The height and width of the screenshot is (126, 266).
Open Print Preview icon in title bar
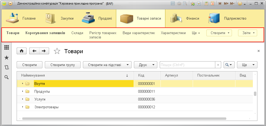[185, 3]
